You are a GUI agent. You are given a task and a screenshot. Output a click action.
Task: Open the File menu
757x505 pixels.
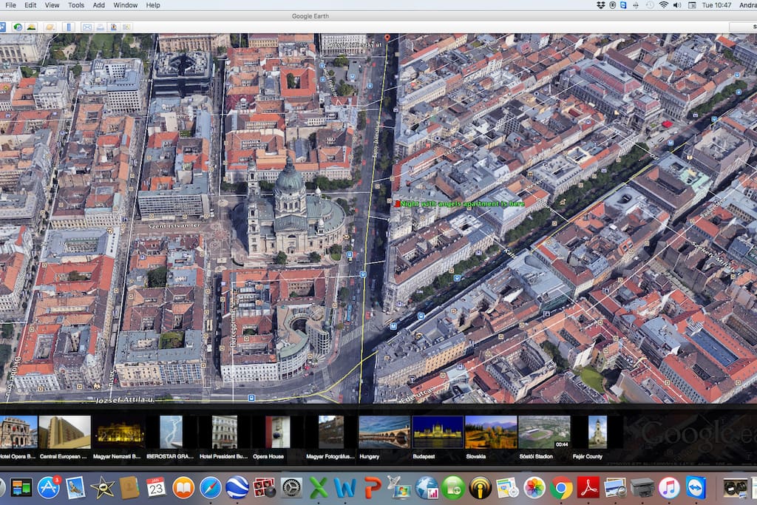pyautogui.click(x=10, y=5)
